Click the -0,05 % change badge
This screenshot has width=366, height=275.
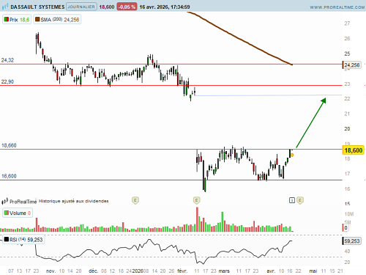127,7
